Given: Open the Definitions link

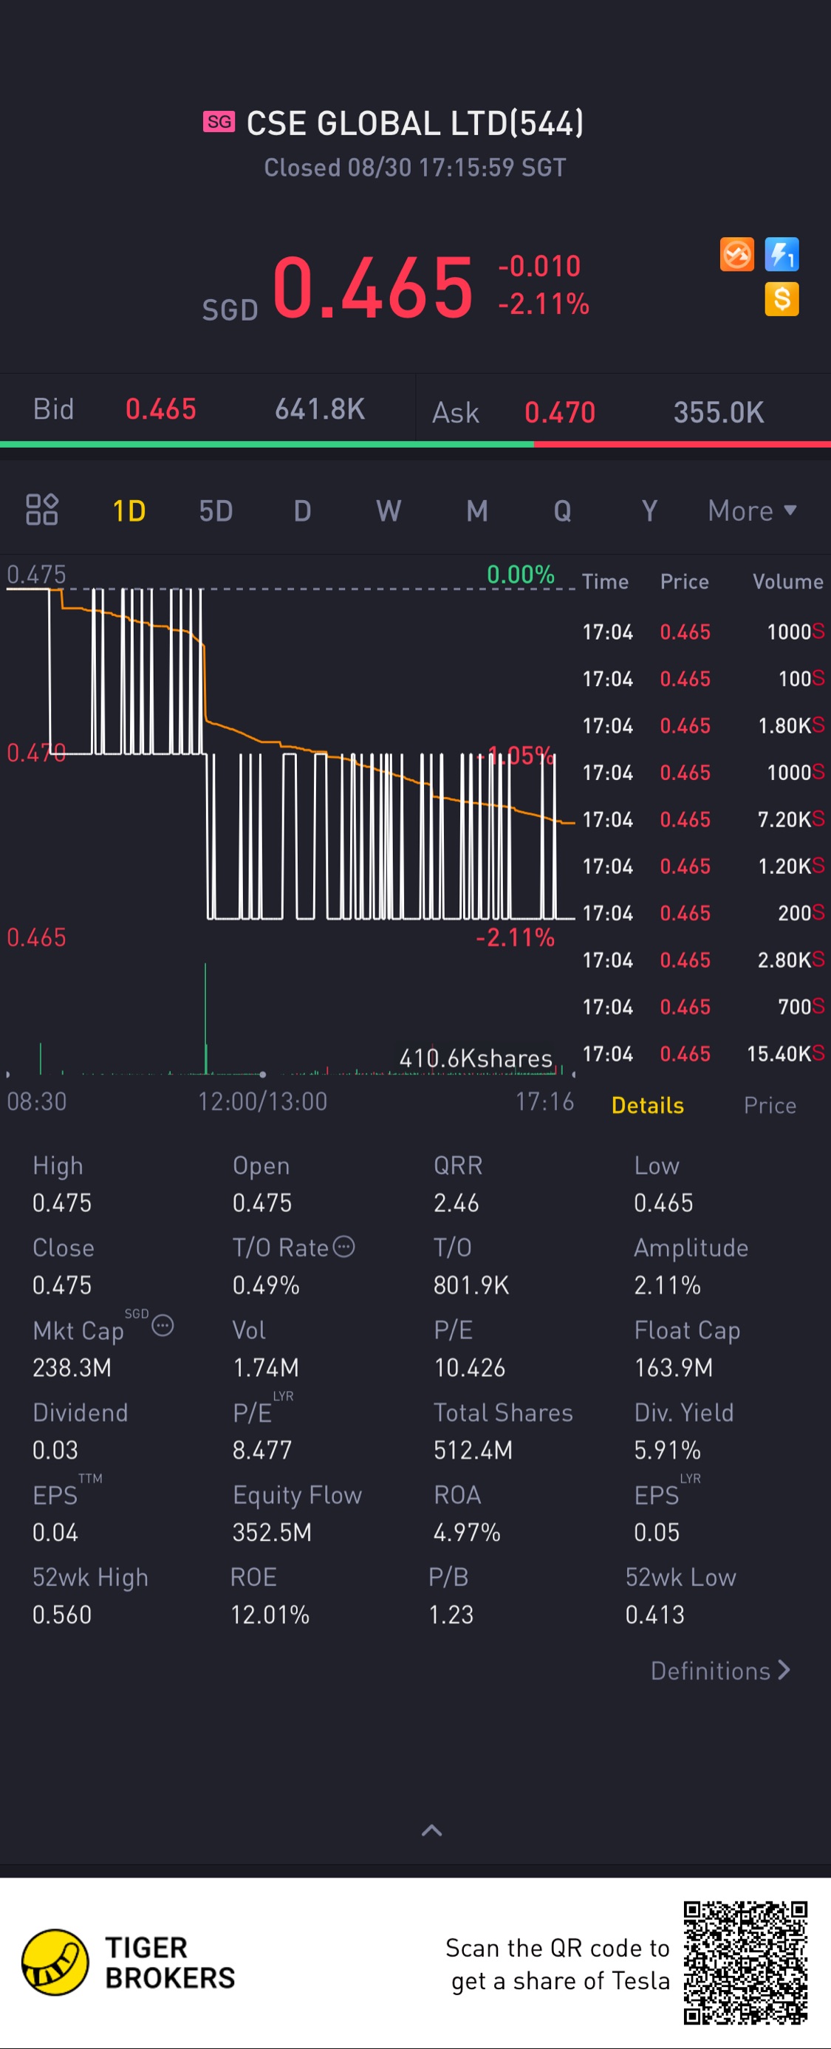Looking at the screenshot, I should [720, 1670].
